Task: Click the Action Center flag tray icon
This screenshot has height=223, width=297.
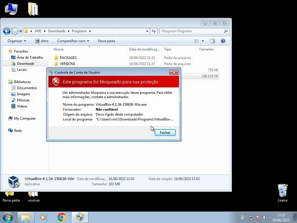Action: pyautogui.click(x=258, y=217)
